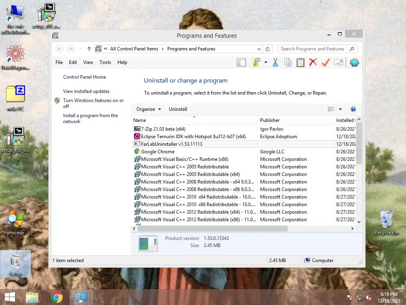This screenshot has height=305, width=406.
Task: Select the nukeTC desktop icon
Action: 15,98
